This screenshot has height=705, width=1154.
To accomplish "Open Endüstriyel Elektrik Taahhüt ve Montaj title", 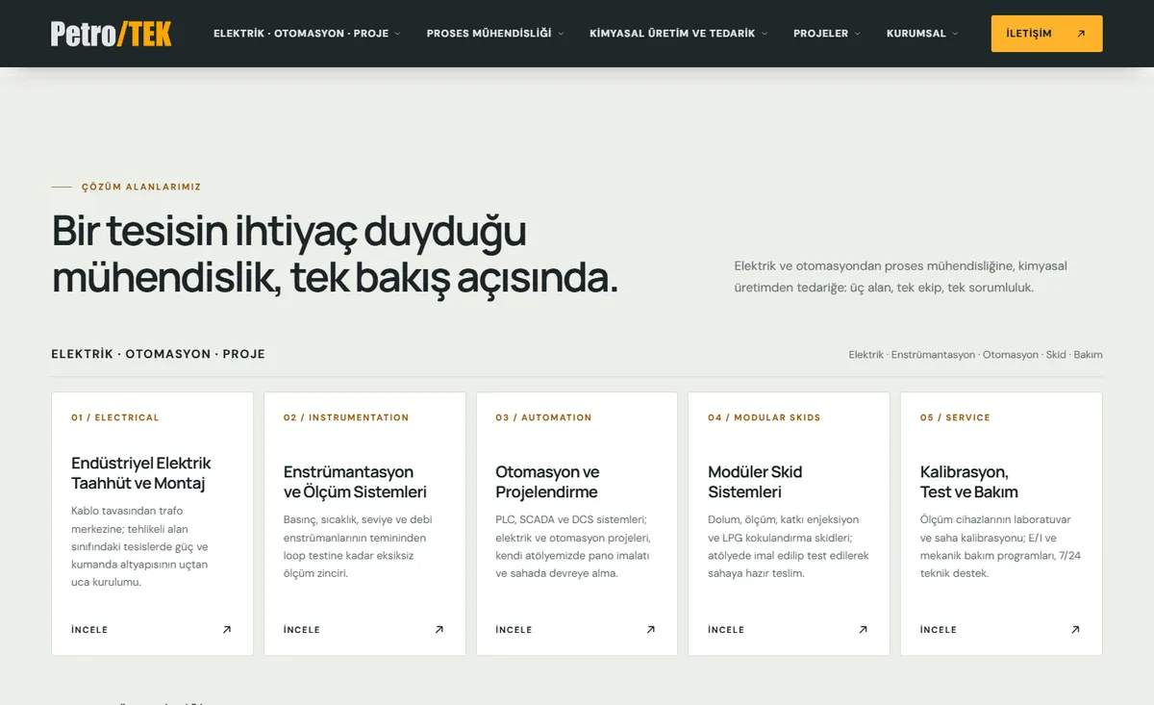I will point(141,473).
